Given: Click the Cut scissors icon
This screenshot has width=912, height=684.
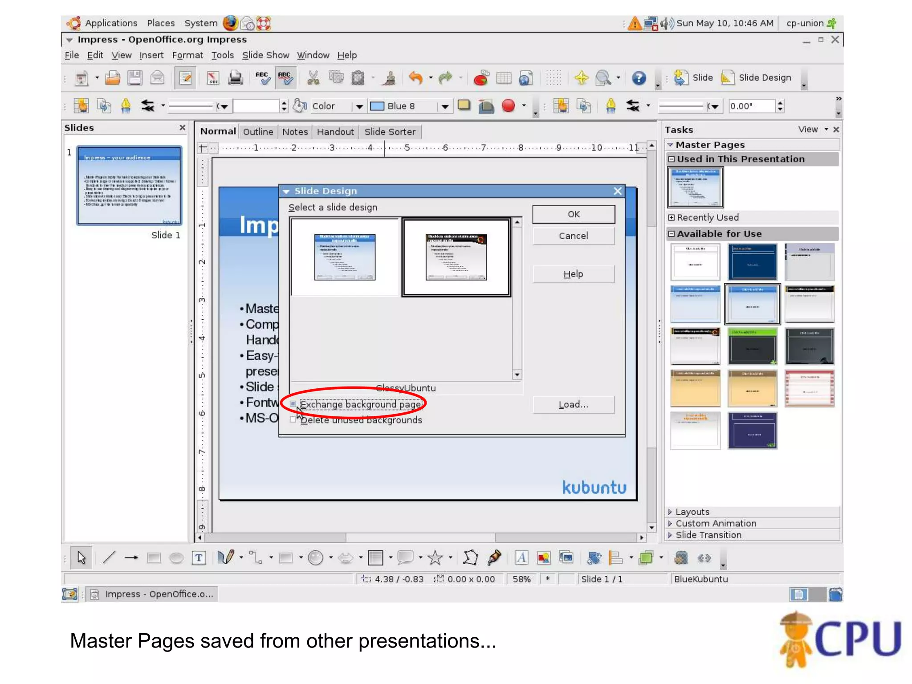Looking at the screenshot, I should tap(313, 78).
